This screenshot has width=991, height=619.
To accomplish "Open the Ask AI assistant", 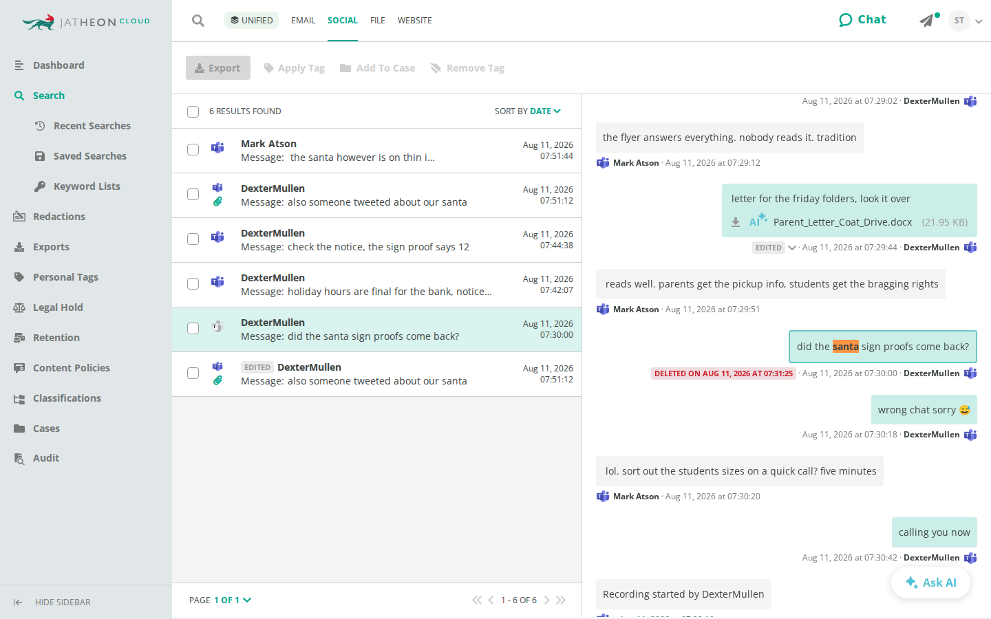I will [930, 583].
